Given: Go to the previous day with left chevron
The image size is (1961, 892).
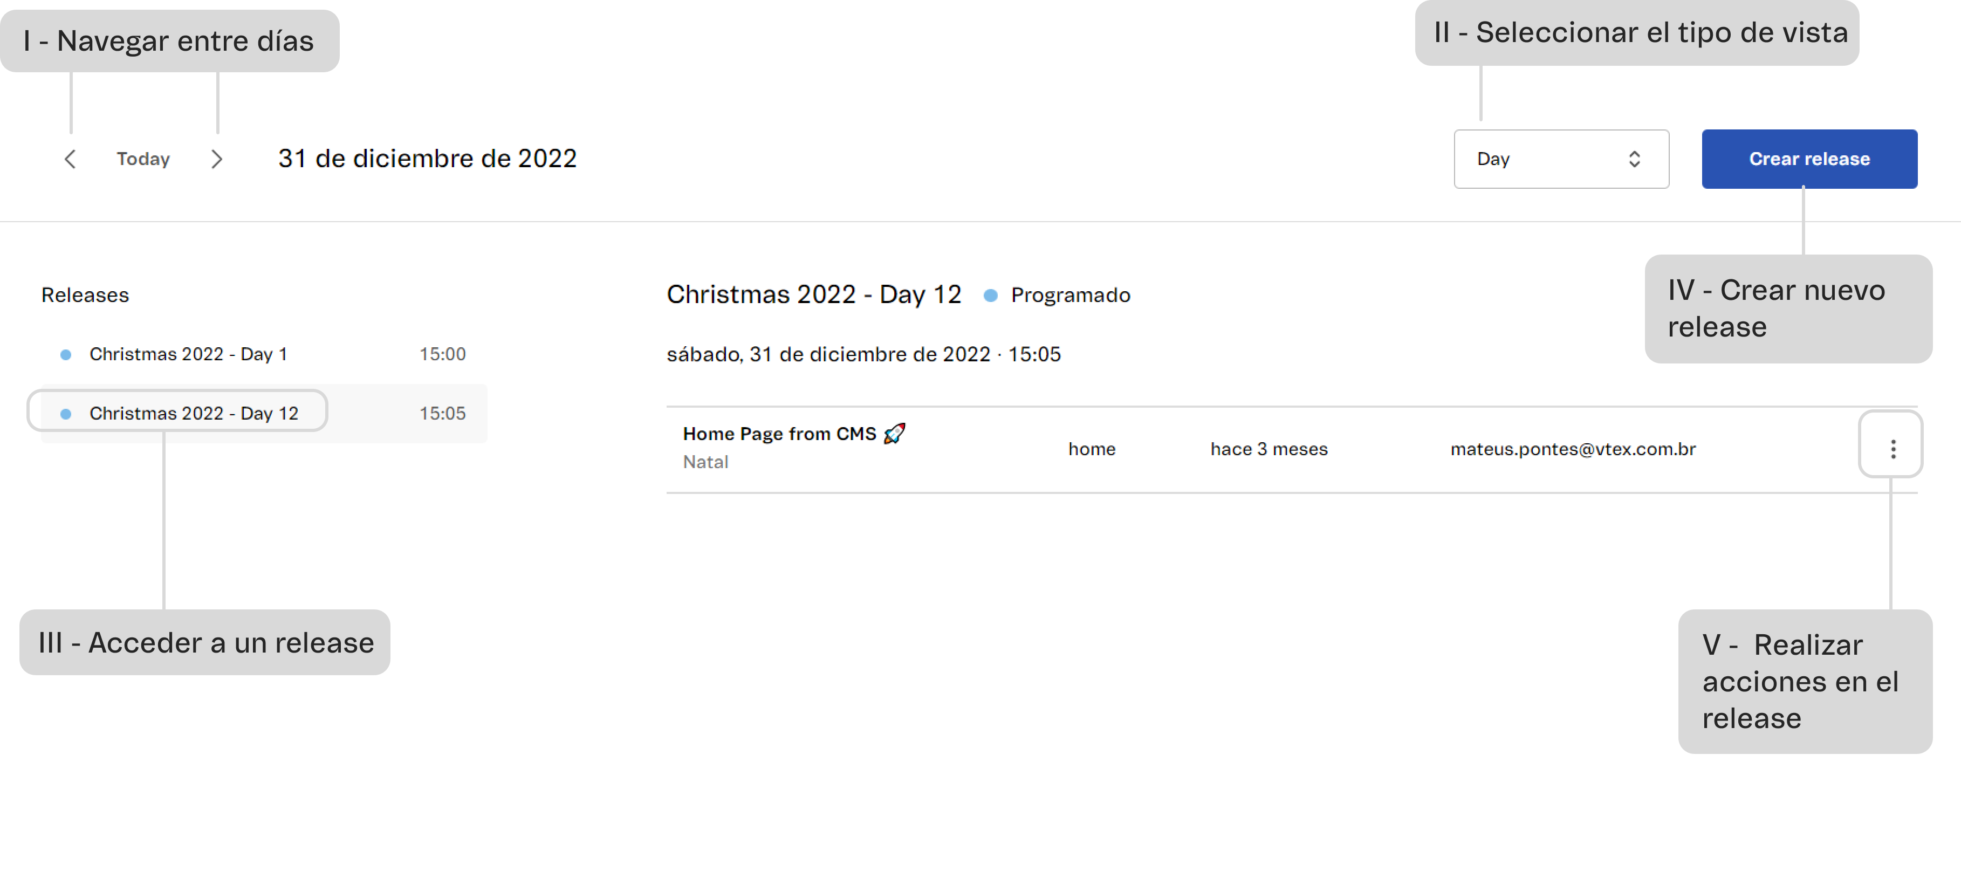Looking at the screenshot, I should (70, 159).
